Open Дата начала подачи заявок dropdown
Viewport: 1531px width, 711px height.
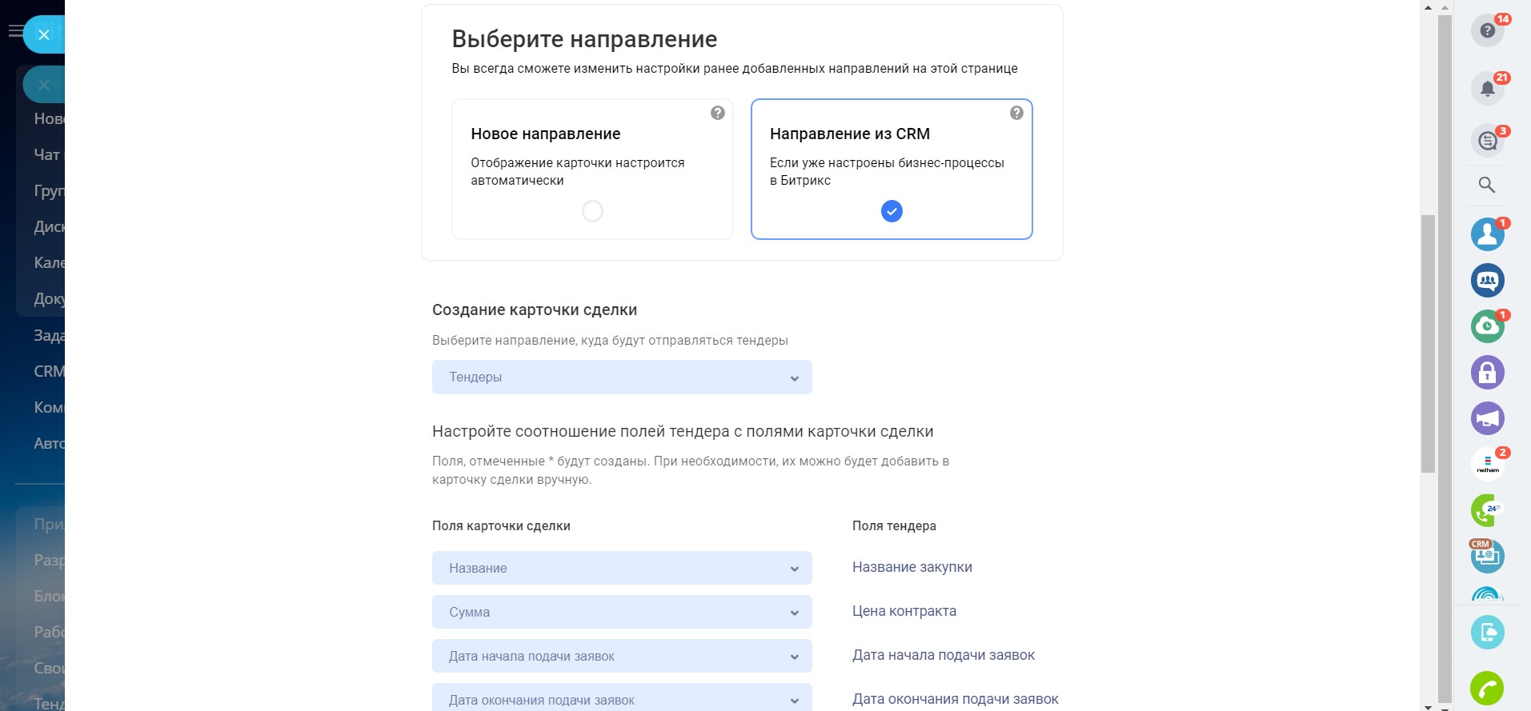622,657
